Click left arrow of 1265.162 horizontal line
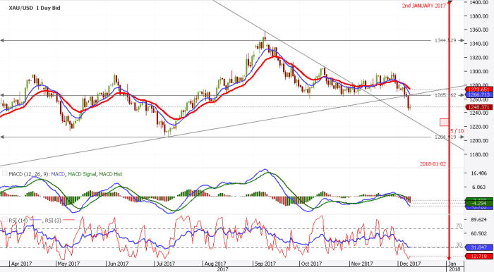 click(x=2, y=95)
